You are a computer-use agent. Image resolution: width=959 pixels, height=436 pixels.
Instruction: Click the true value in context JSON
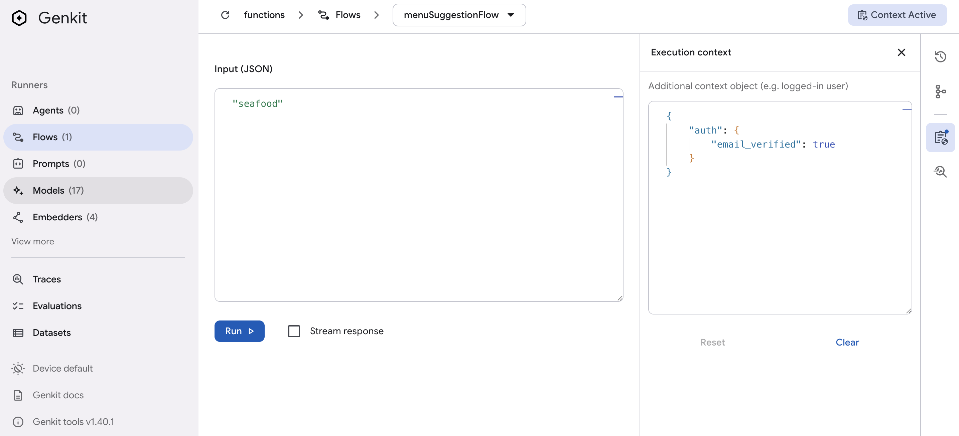tap(824, 144)
